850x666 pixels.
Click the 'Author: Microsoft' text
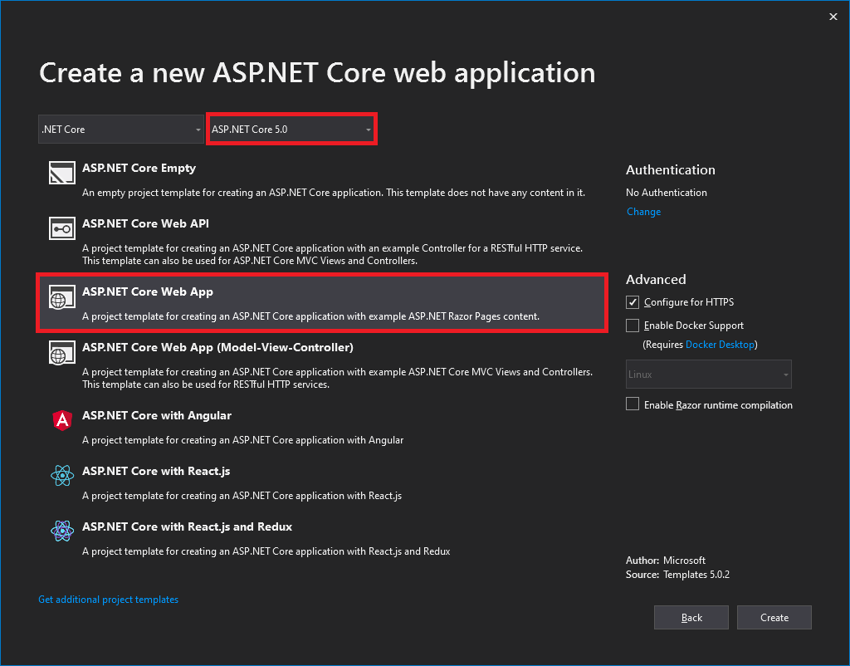pos(666,561)
